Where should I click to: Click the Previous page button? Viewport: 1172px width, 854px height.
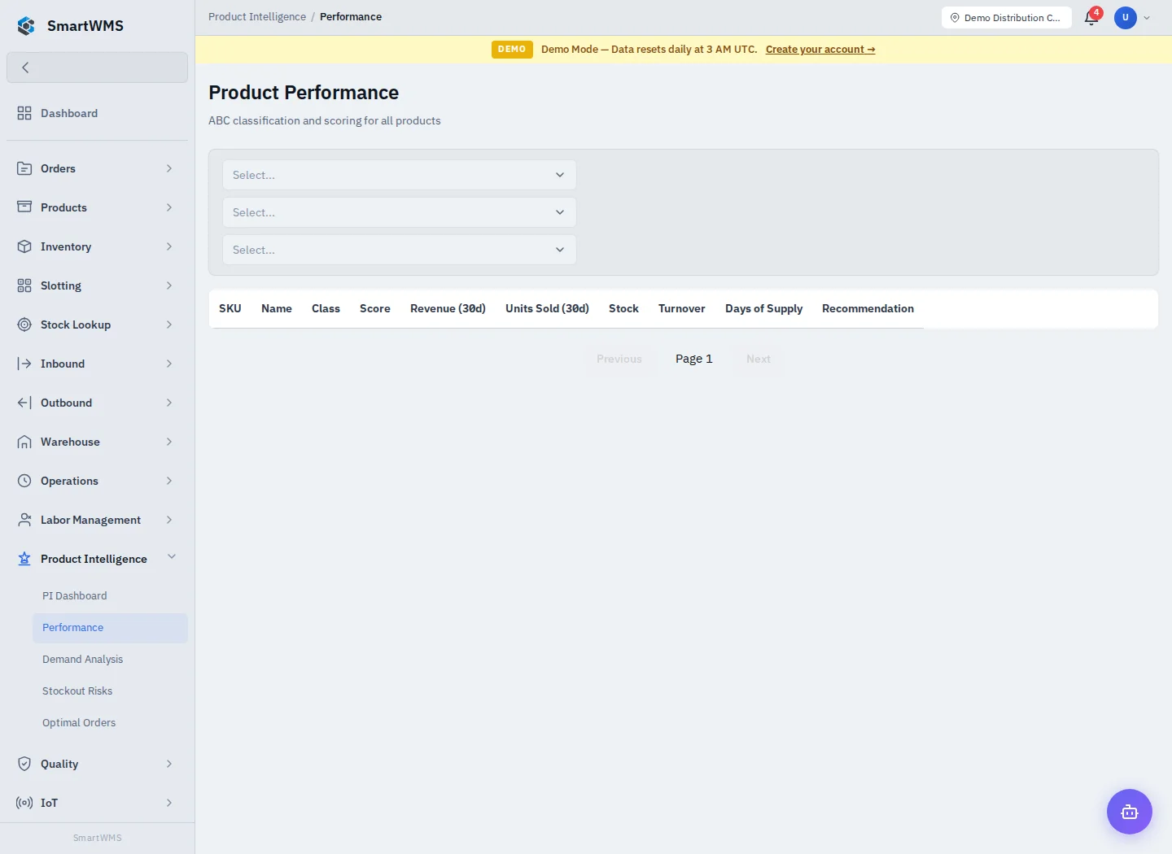point(619,359)
